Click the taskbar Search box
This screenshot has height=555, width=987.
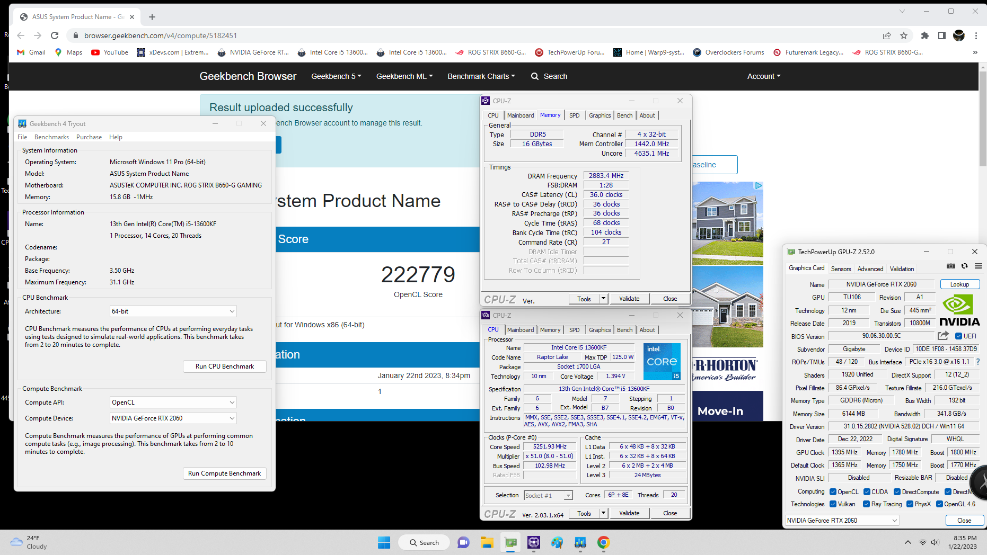pos(424,542)
